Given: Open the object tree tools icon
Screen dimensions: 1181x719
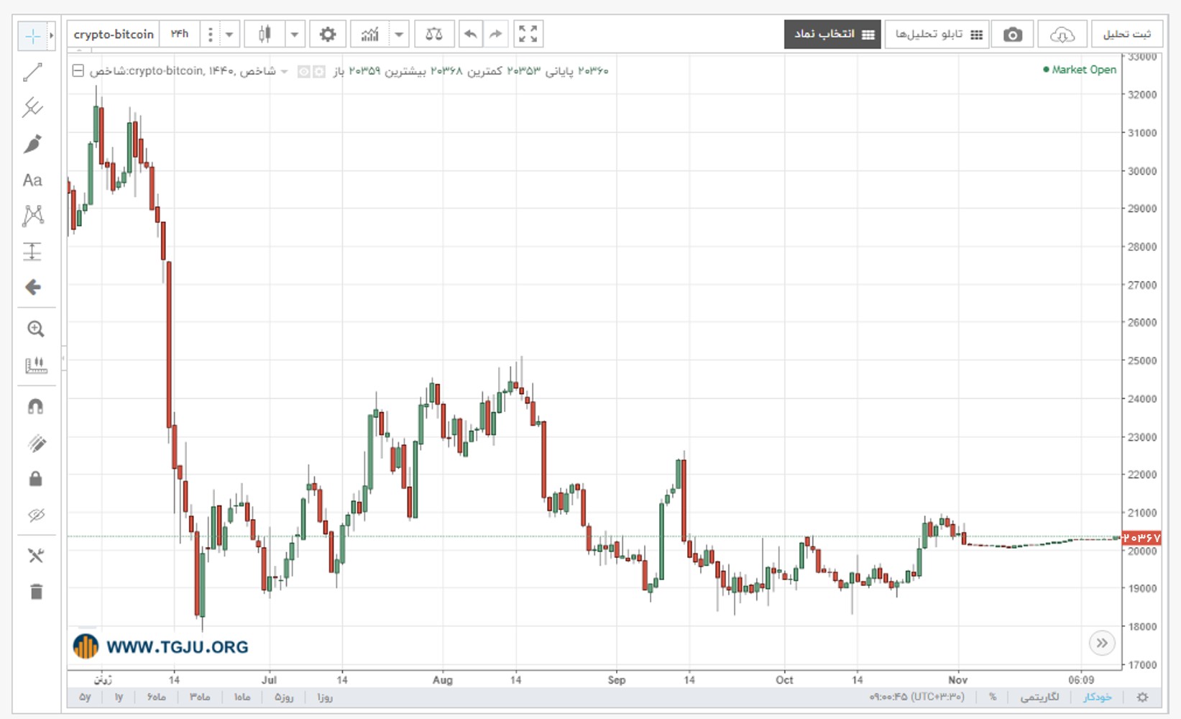Looking at the screenshot, I should pyautogui.click(x=36, y=555).
